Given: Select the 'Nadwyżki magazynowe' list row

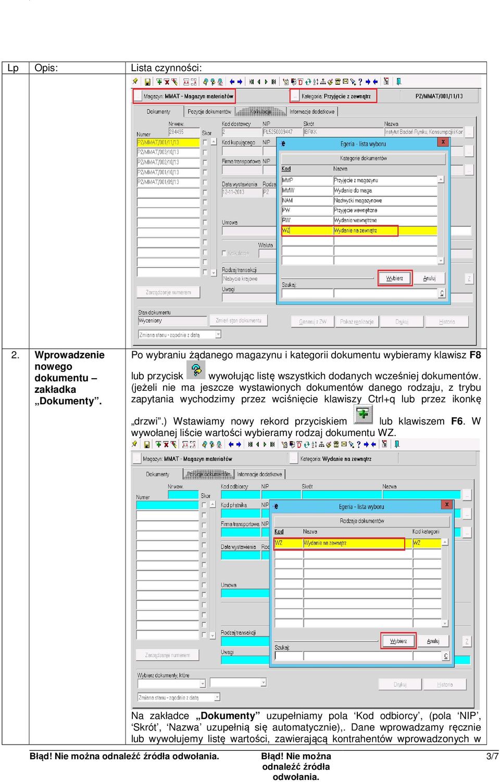Looking at the screenshot, I should coord(359,200).
